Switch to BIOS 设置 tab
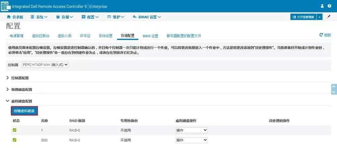This screenshot has width=337, height=148. point(151,36)
